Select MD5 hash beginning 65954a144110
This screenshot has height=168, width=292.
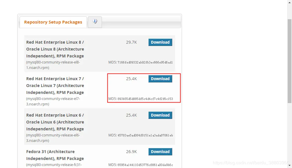tap(145, 165)
